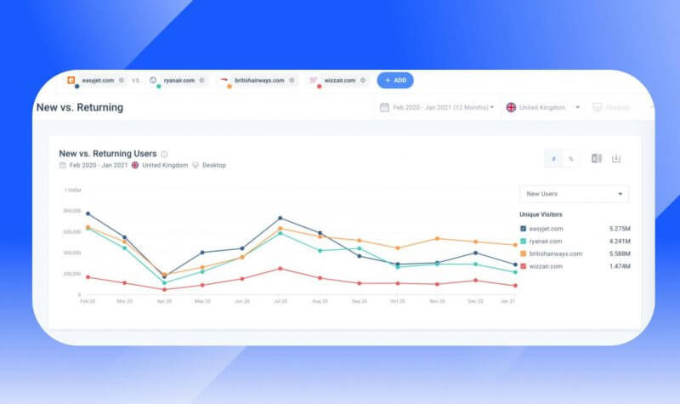Screen dimensions: 680x404
Task: Click easyjet.com Feb 20 data point
Action: point(88,213)
